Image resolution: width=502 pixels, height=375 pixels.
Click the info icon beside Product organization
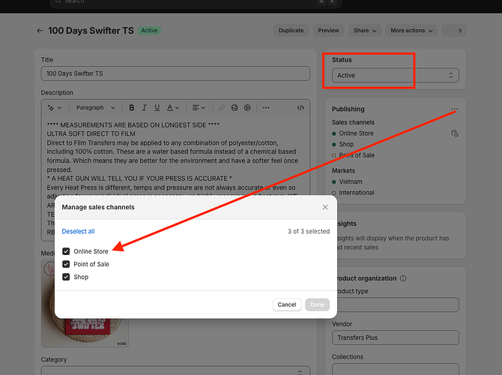coord(403,278)
